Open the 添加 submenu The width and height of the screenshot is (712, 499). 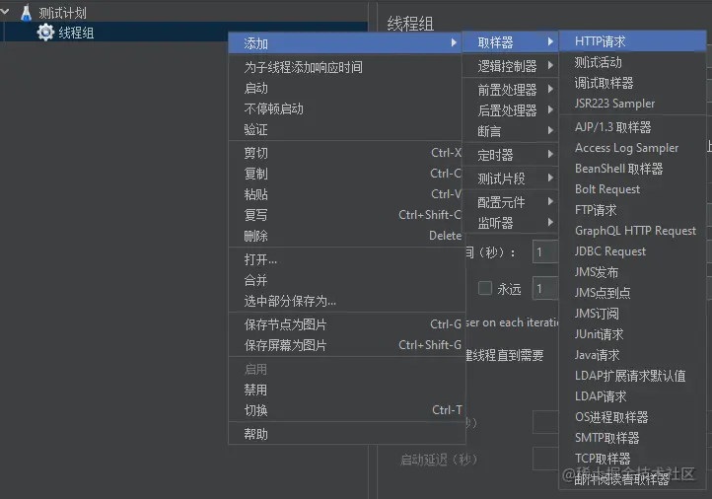pyautogui.click(x=347, y=43)
